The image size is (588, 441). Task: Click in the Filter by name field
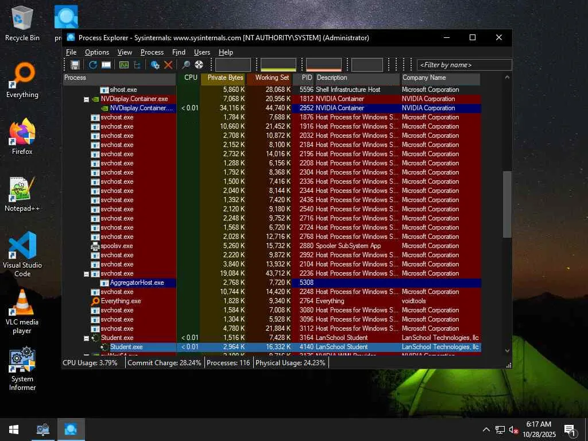464,65
